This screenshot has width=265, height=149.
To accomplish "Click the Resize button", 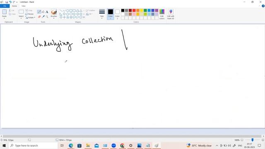I will coord(29,14).
